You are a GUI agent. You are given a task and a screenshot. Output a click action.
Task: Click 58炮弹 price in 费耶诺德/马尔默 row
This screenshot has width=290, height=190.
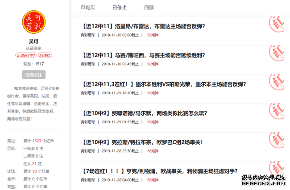153,122
